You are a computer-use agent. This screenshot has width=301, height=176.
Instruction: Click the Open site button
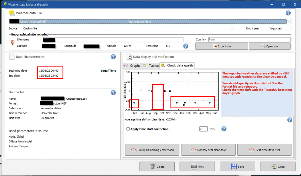point(269,46)
